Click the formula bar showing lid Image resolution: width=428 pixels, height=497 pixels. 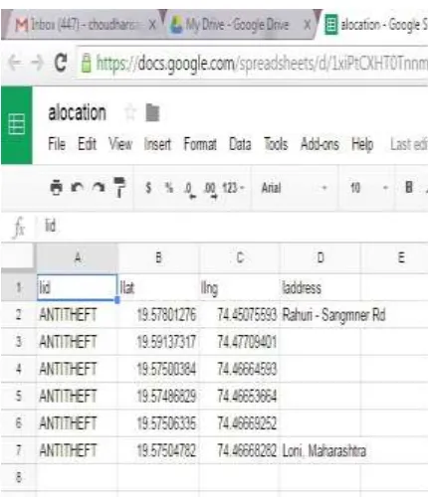click(232, 227)
